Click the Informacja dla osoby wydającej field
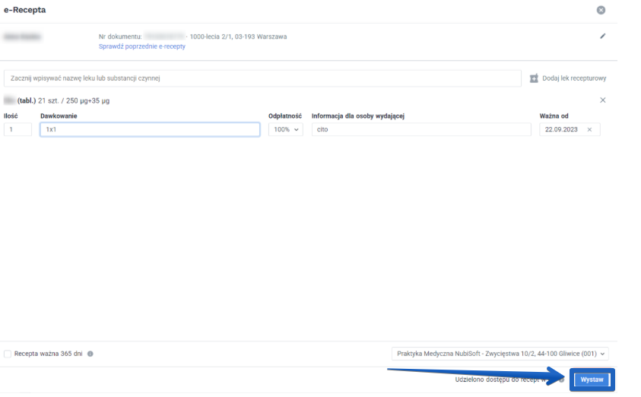Viewport: 641px width, 397px height. click(420, 130)
